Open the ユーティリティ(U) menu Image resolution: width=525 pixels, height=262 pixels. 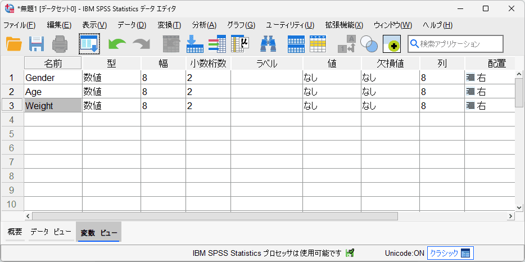point(290,25)
